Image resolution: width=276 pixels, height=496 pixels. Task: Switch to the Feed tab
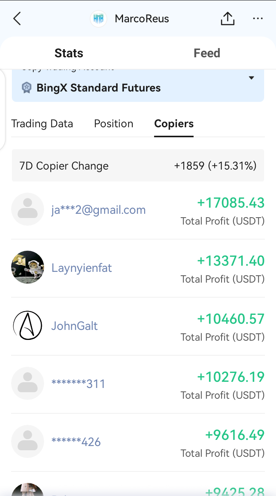click(x=207, y=53)
